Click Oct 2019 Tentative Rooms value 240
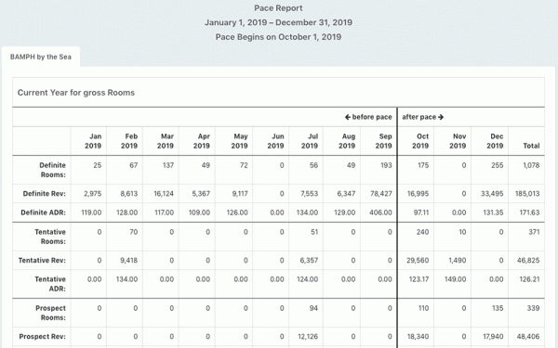 coord(422,232)
